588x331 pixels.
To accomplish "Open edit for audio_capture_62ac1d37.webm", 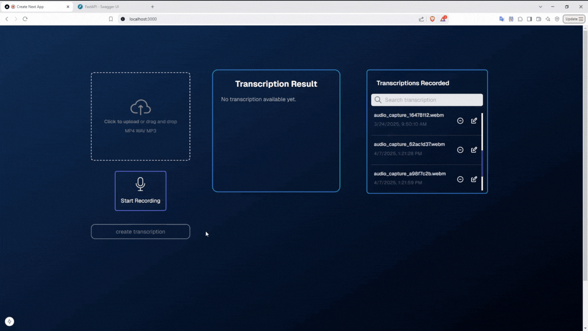I will pyautogui.click(x=474, y=150).
